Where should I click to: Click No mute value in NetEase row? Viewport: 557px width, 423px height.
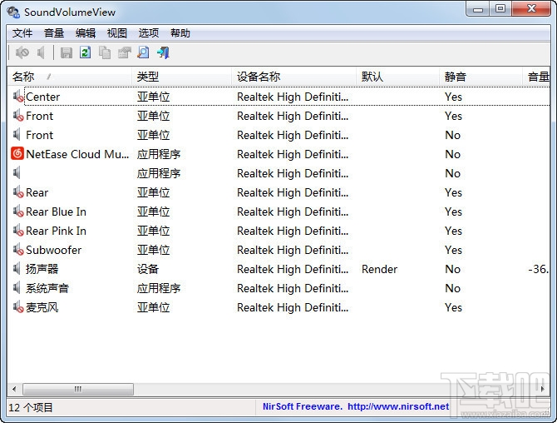[452, 154]
